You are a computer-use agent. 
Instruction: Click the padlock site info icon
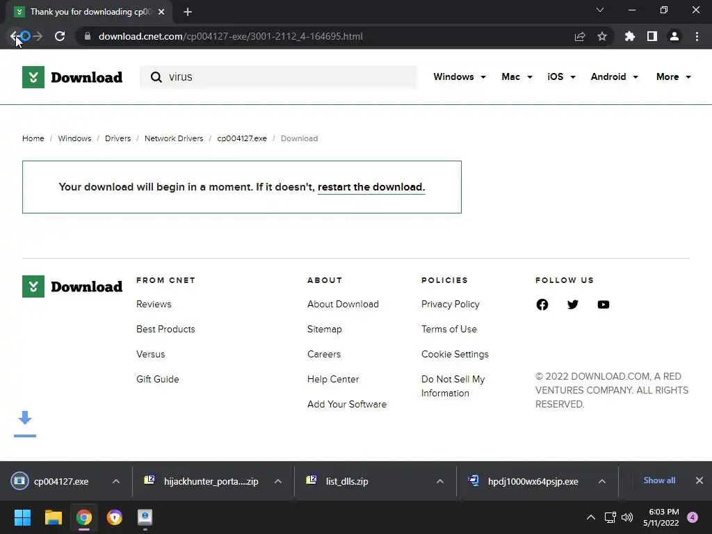[88, 36]
